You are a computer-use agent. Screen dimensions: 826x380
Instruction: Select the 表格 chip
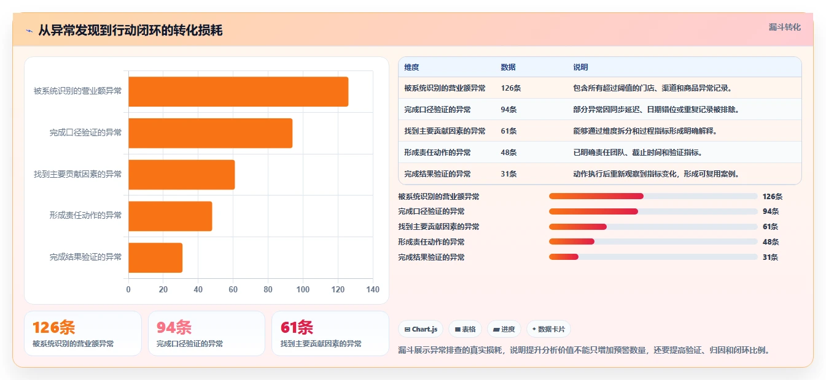pyautogui.click(x=466, y=329)
